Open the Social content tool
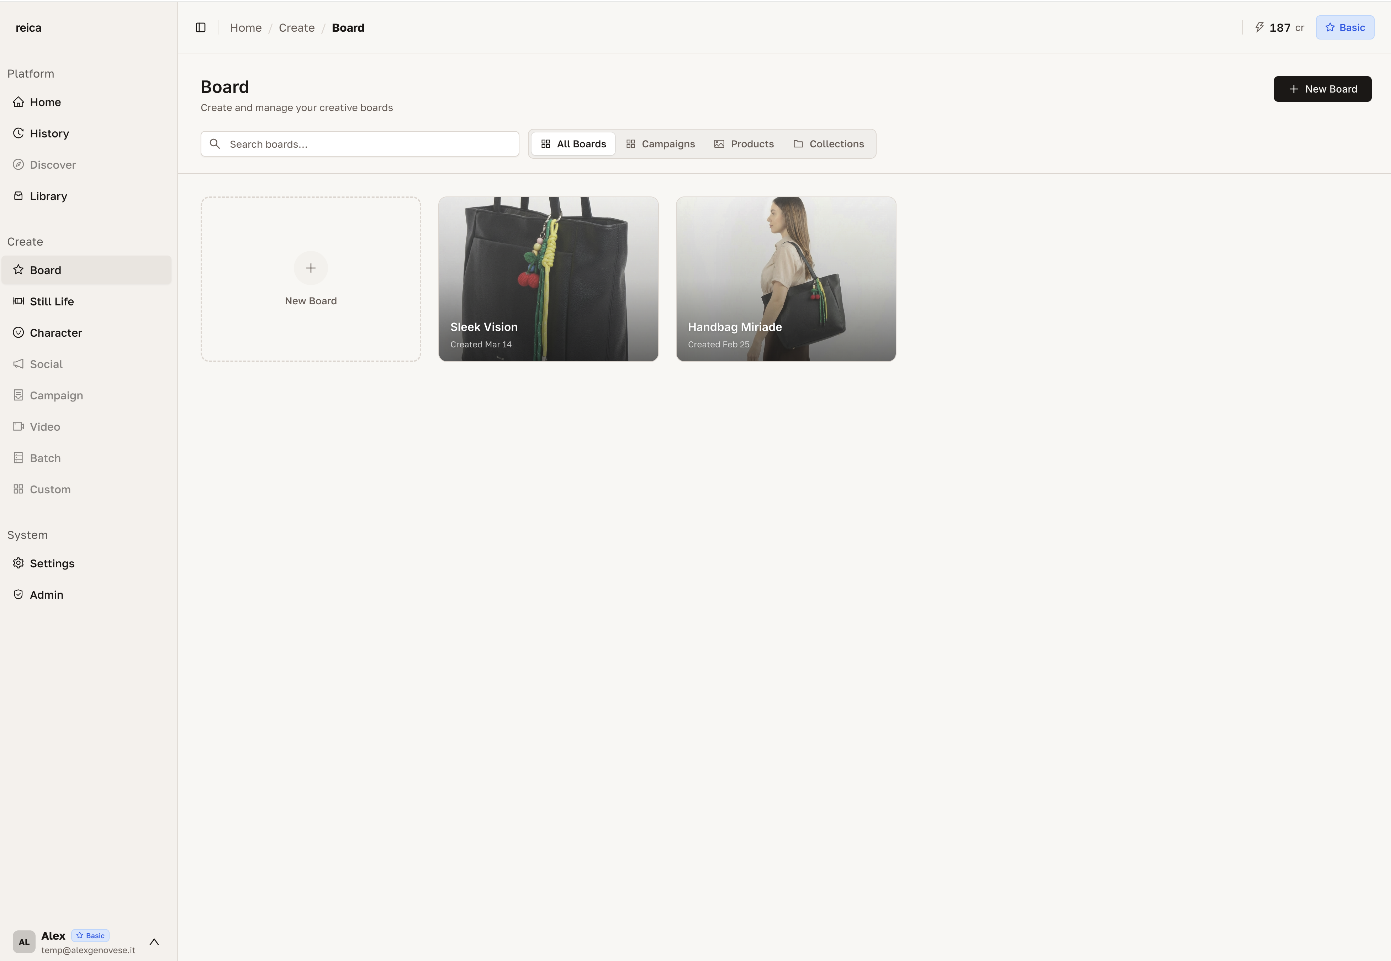Viewport: 1391px width, 961px height. tap(46, 364)
